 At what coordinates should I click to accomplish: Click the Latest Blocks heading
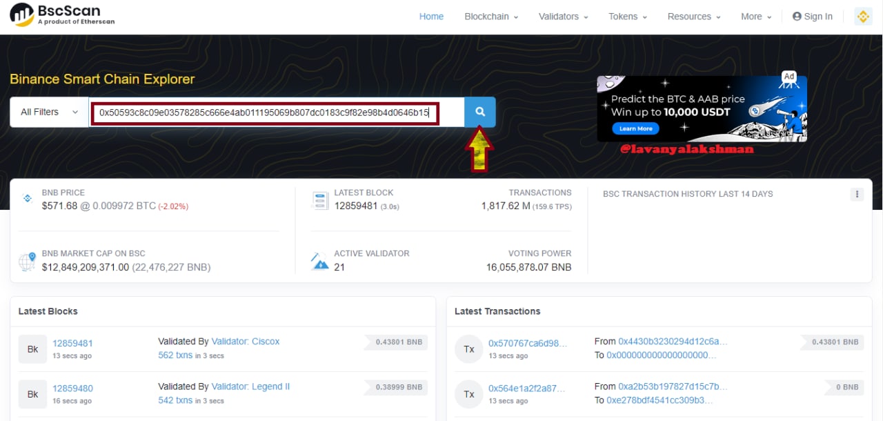point(48,311)
